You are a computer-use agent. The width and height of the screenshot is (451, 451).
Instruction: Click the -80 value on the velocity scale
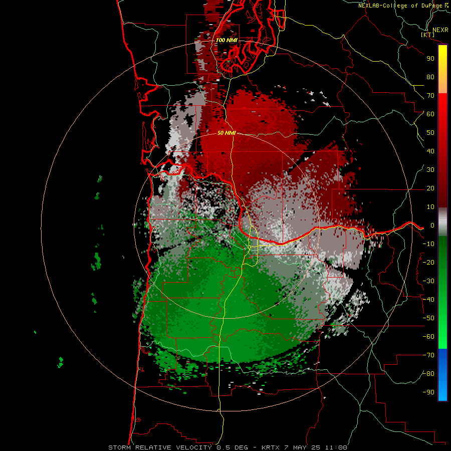tap(428, 374)
